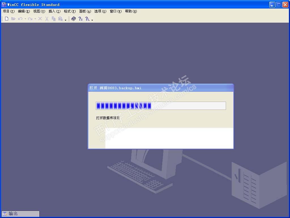Click the 输出 output panel tab
This screenshot has height=218, width=290.
(x=20, y=214)
